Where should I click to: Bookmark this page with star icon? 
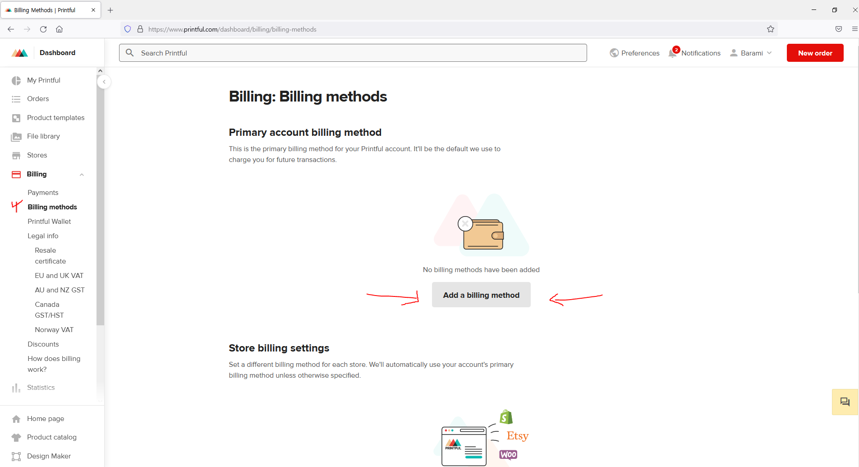[771, 29]
